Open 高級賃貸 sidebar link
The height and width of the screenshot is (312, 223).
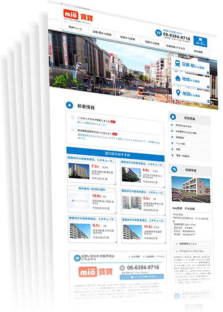tap(180, 137)
